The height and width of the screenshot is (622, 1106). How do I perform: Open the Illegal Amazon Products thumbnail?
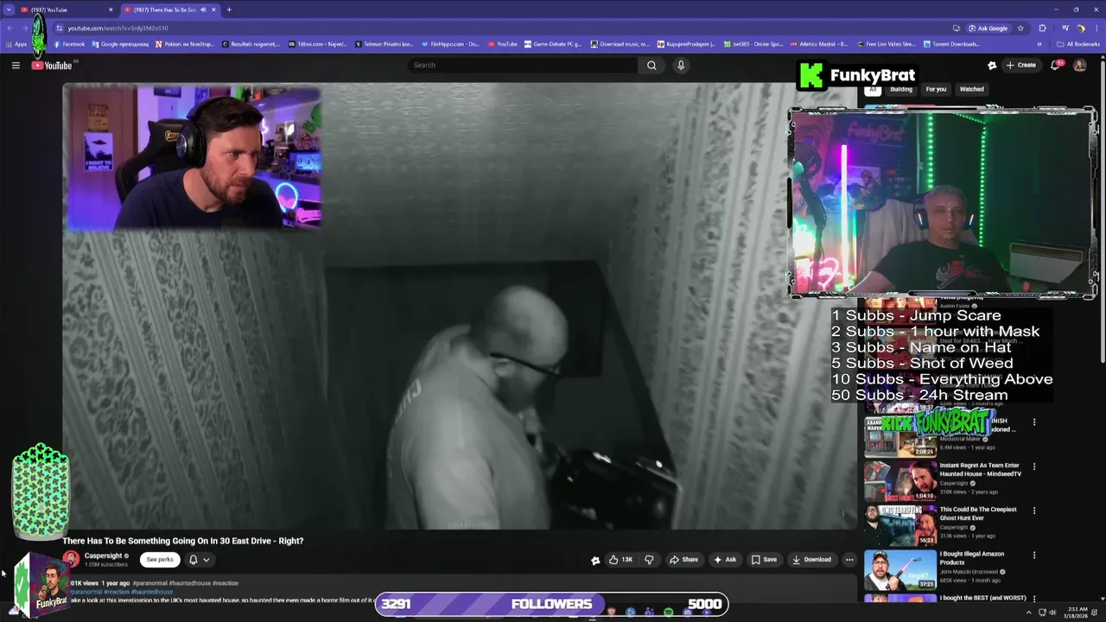pyautogui.click(x=900, y=568)
